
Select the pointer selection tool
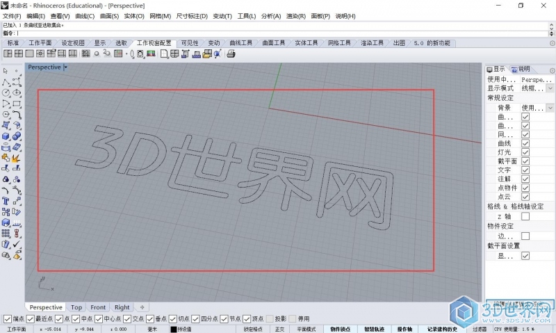tap(6, 71)
